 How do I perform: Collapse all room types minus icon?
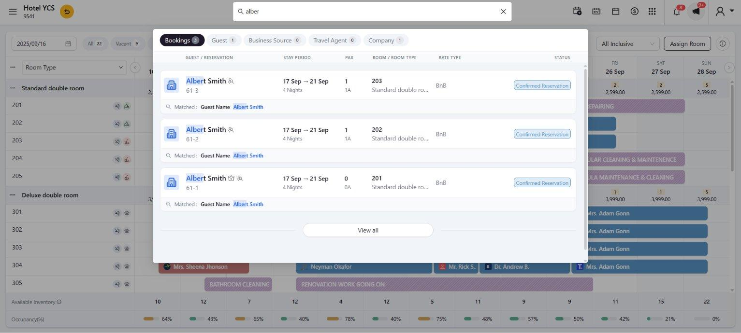click(x=13, y=68)
